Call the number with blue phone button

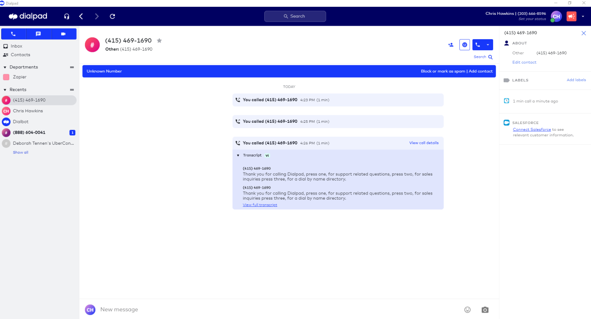pos(478,45)
